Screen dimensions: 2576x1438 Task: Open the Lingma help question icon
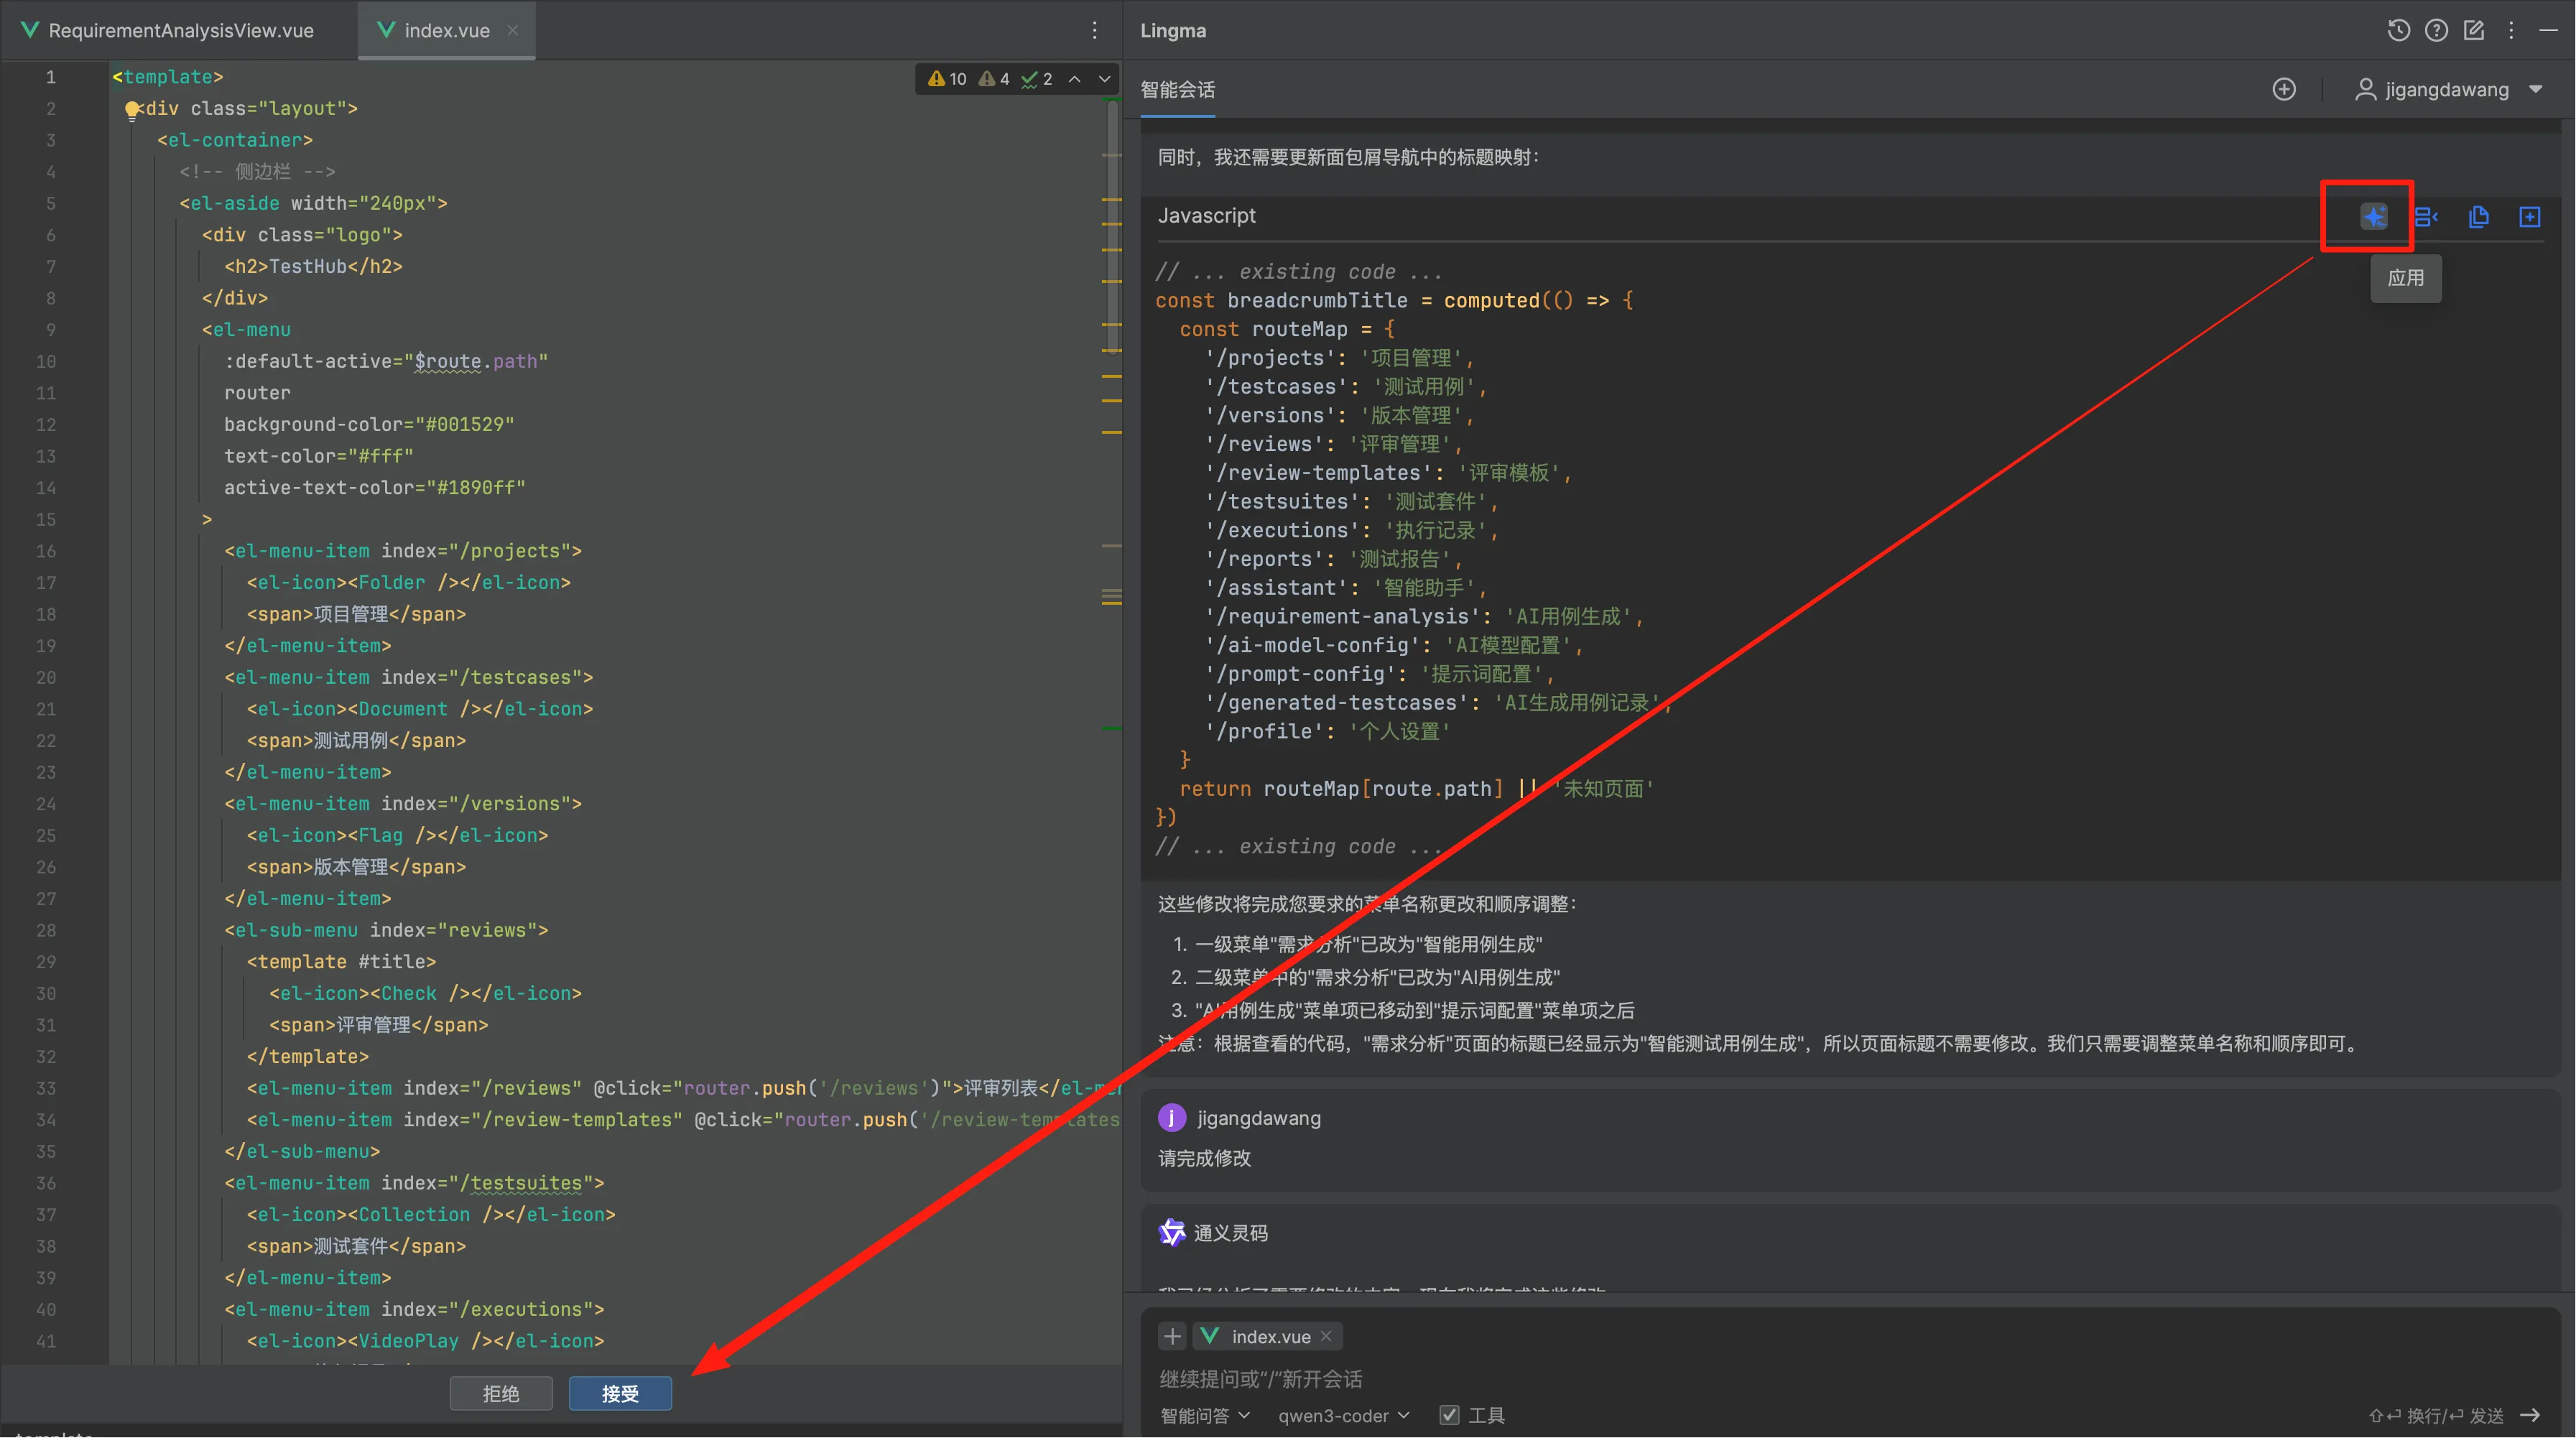point(2436,30)
